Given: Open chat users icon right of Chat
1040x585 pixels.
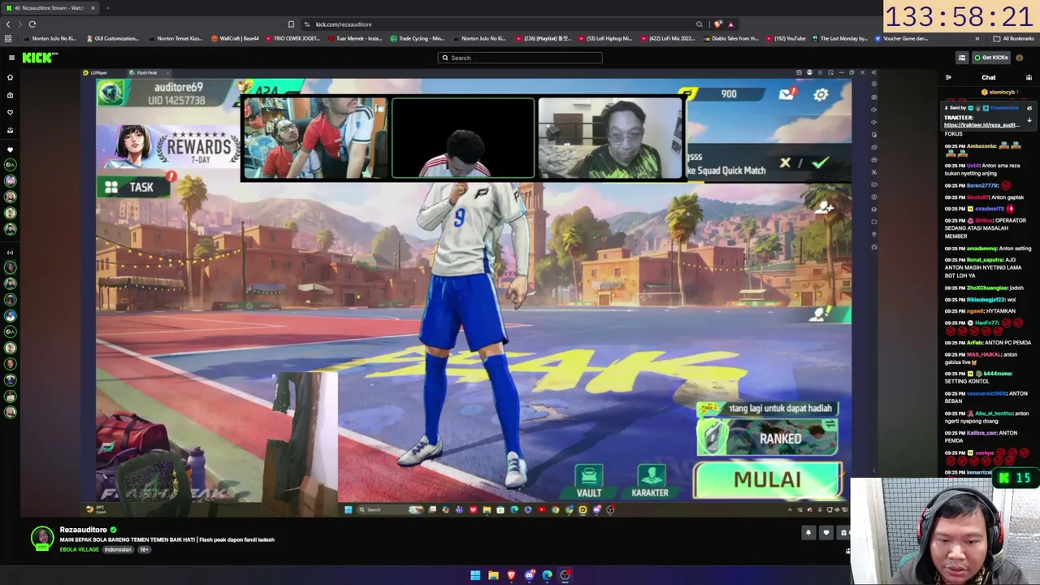Looking at the screenshot, I should pyautogui.click(x=1029, y=78).
